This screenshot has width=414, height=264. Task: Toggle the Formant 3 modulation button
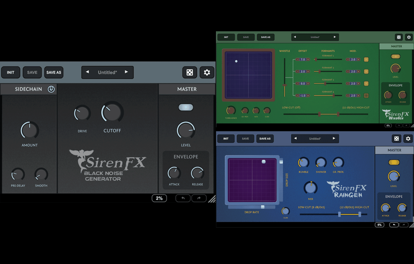point(366,83)
